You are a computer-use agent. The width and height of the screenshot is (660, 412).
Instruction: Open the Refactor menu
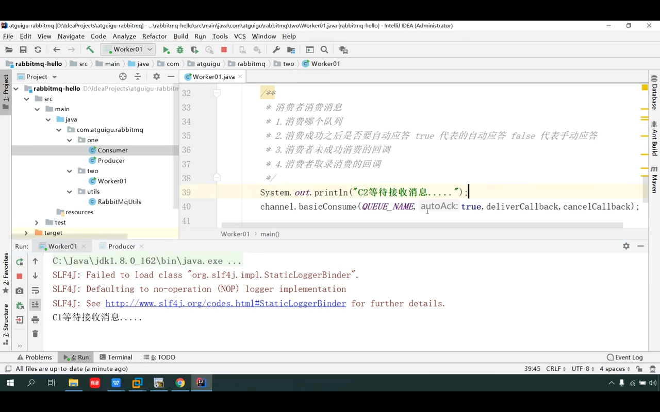155,36
